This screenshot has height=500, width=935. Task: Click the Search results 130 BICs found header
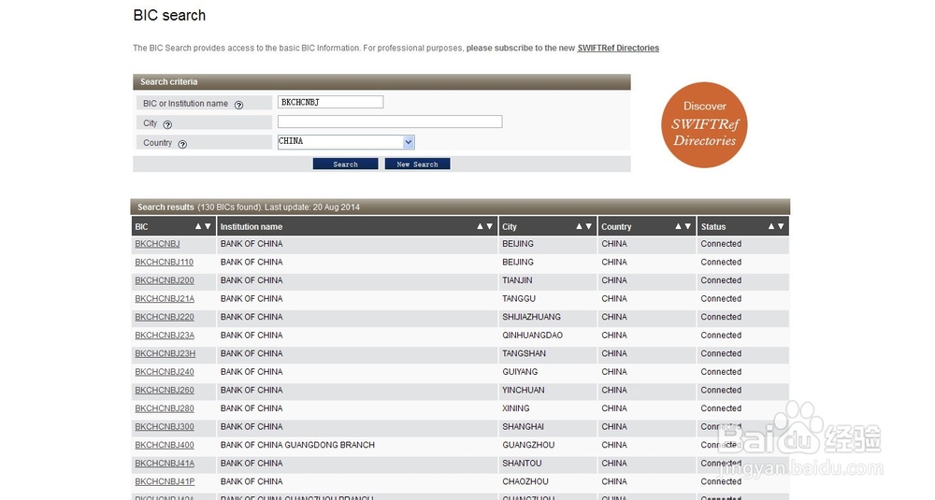click(460, 207)
